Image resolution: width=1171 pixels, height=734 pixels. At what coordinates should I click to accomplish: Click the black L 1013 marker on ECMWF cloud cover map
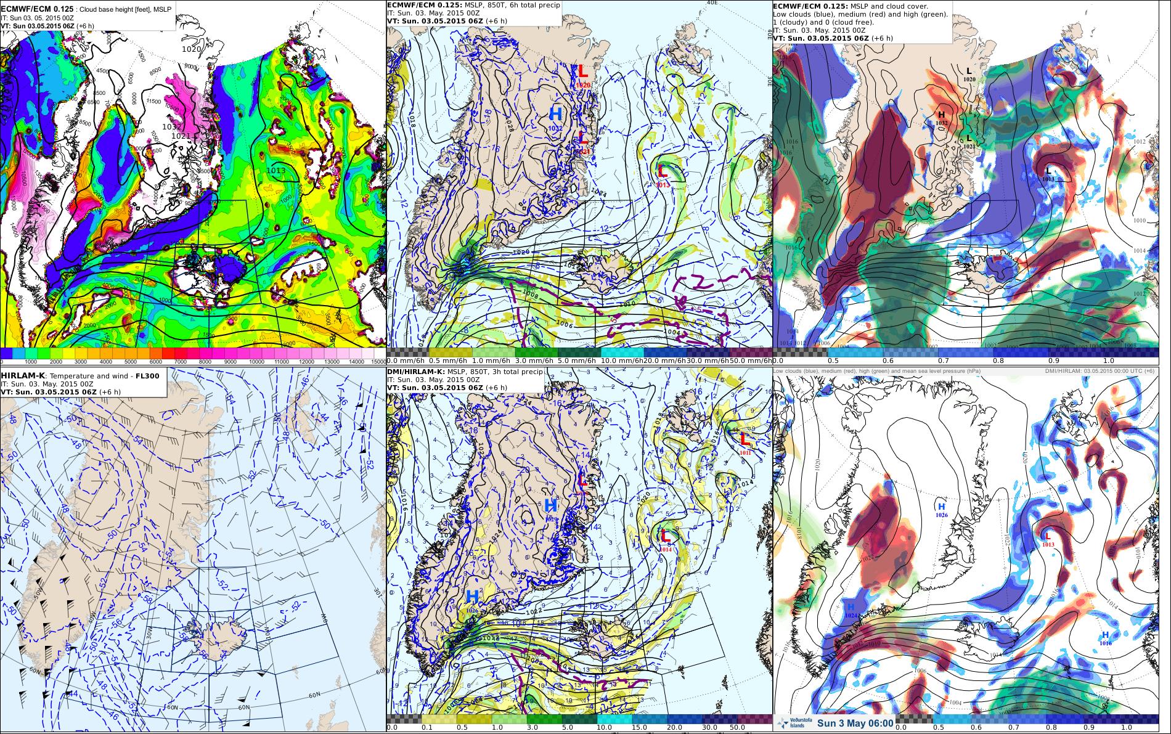[1048, 174]
